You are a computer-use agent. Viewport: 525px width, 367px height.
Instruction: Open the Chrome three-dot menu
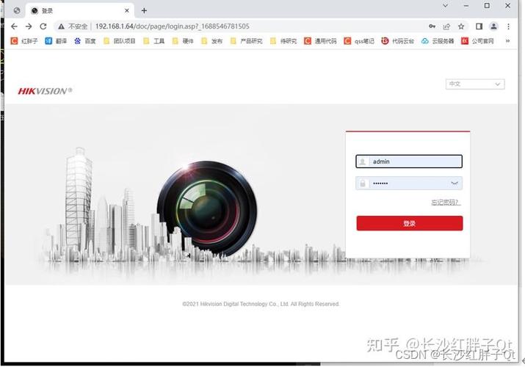tap(508, 26)
